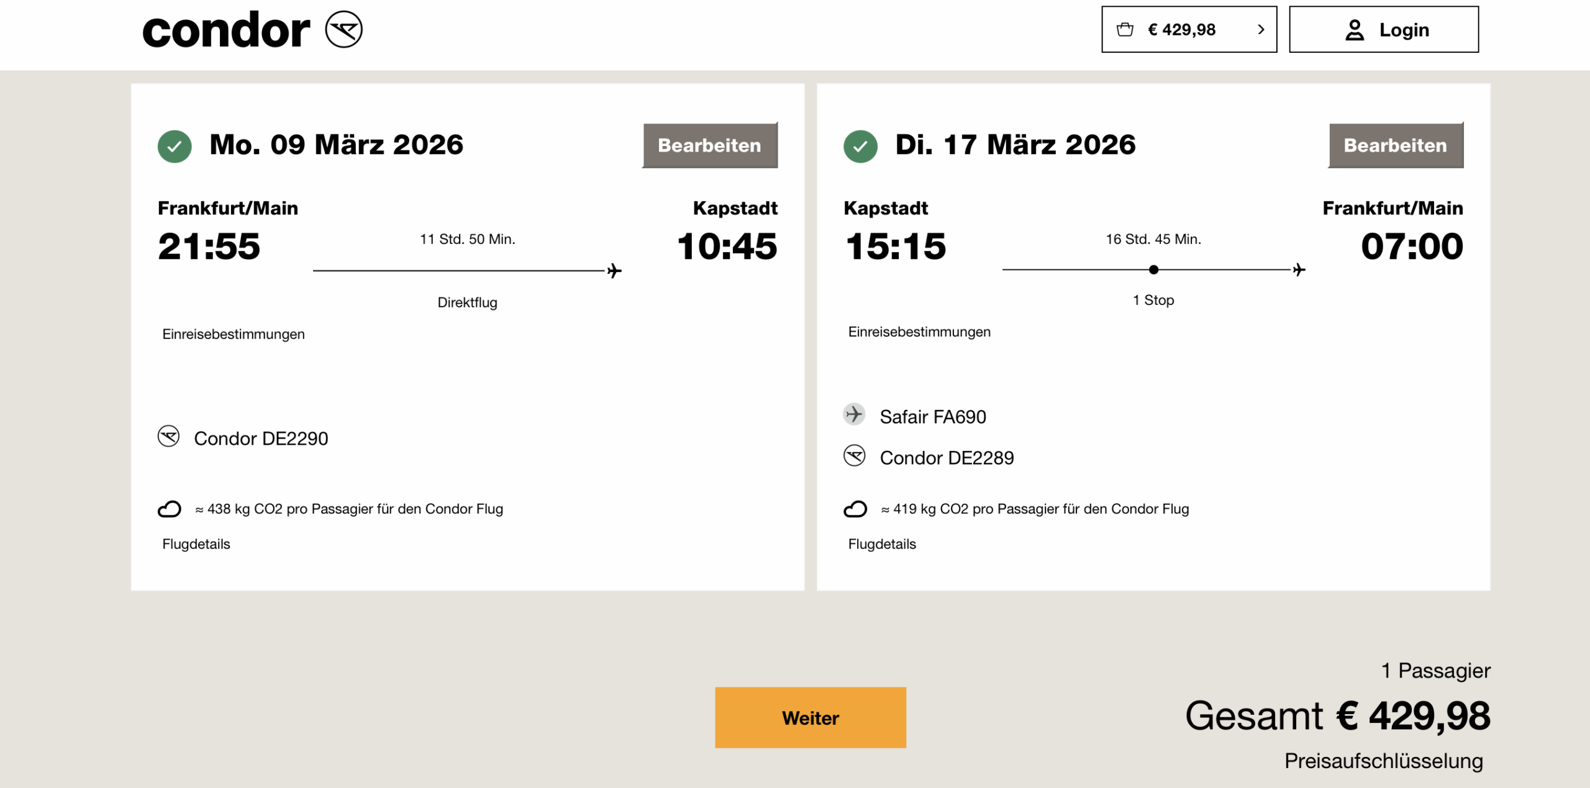Screen dimensions: 1590x788
Task: Open Einreisebestimmungen for the return flight
Action: pos(919,332)
